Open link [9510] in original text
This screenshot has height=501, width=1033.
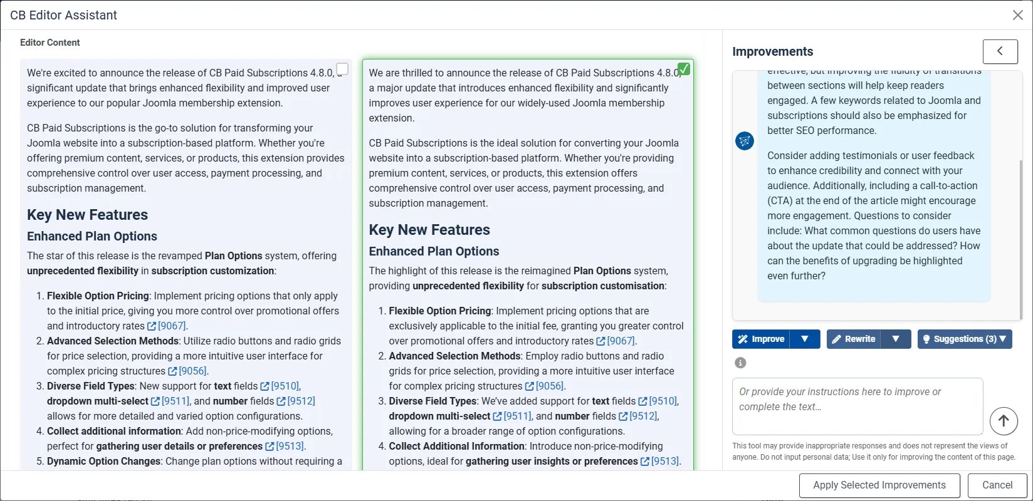(280, 386)
